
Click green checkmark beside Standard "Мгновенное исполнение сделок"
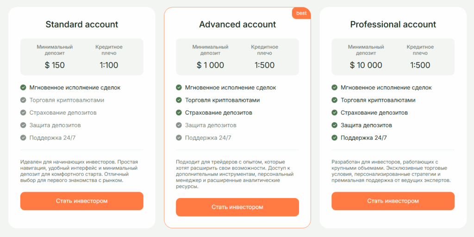pyautogui.click(x=23, y=87)
